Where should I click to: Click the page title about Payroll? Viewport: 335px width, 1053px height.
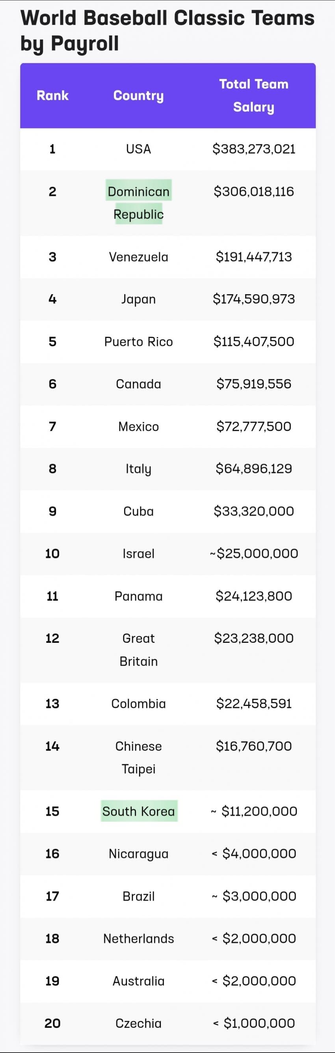pyautogui.click(x=167, y=31)
